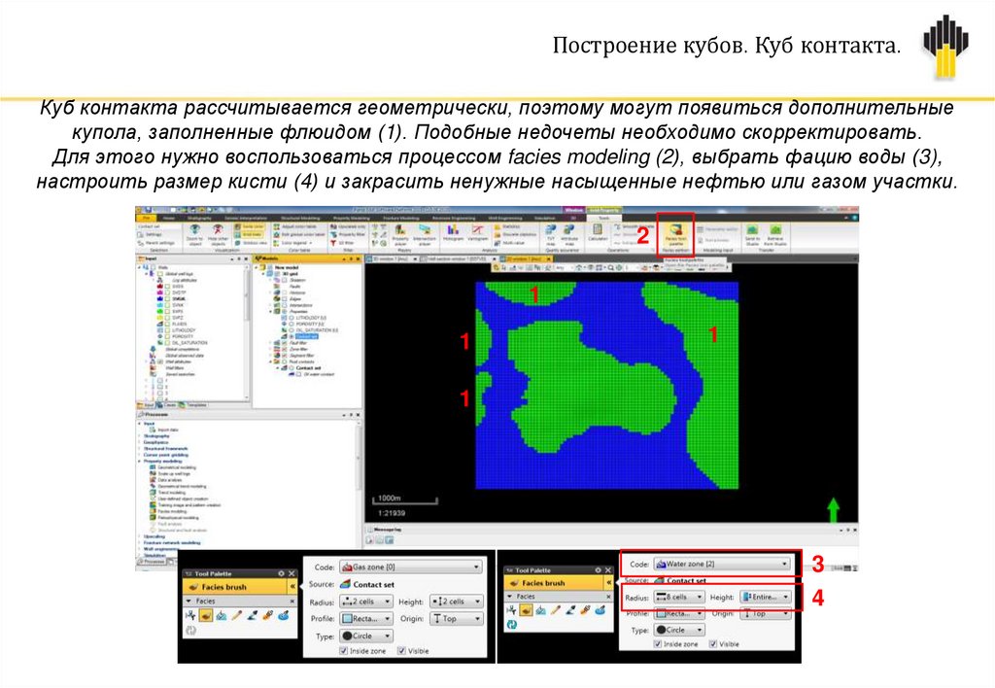995x688 pixels.
Task: Select the pencil tool in Gas zone palette
Action: coord(237,615)
